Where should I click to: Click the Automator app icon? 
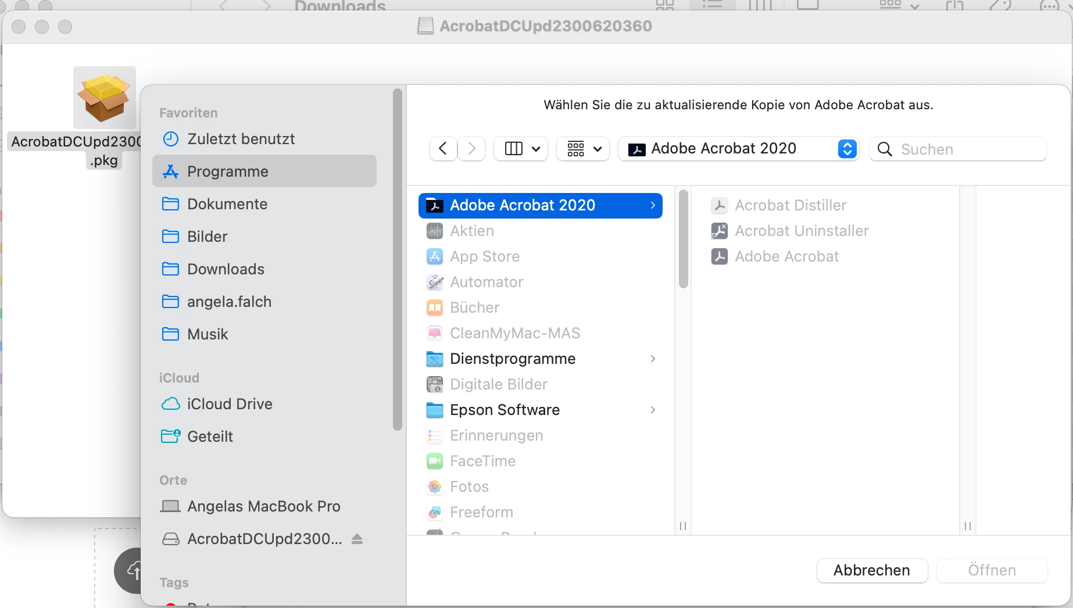[435, 282]
